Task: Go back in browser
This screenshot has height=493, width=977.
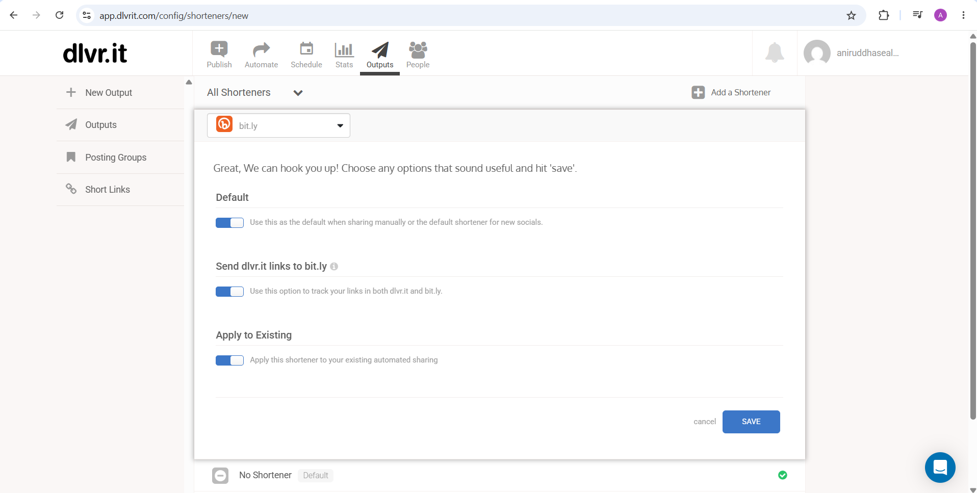Action: click(x=14, y=15)
